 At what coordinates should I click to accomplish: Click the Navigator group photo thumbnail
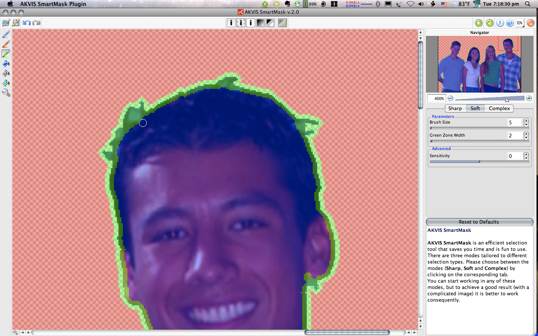(480, 64)
